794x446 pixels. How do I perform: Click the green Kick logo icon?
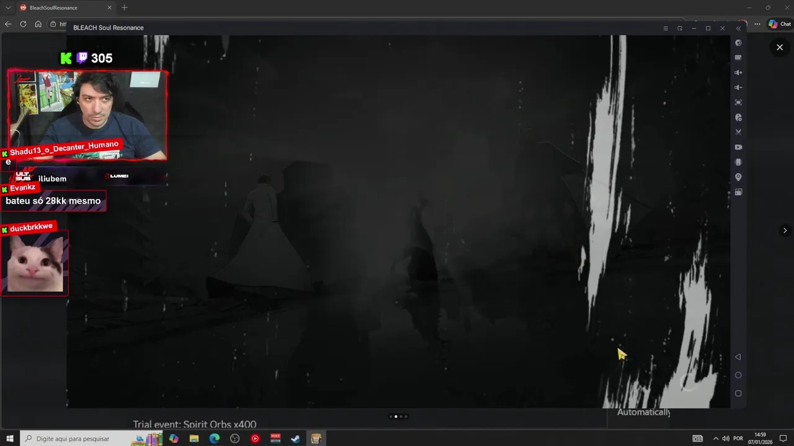(66, 58)
